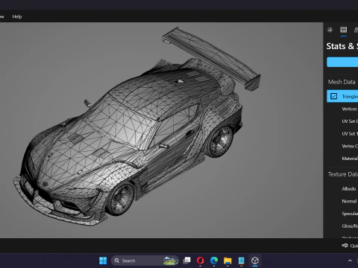Click the 3D Viewer cube icon in taskbar
Viewport: 358px width, 268px height.
pos(255,261)
